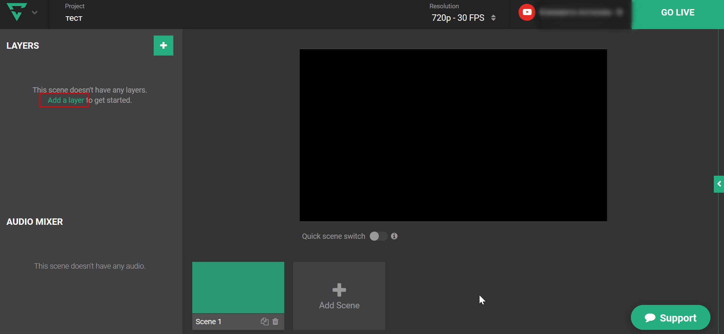Expand the collapsed right side panel arrow
Screen dimensions: 724x334
[x=719, y=184]
